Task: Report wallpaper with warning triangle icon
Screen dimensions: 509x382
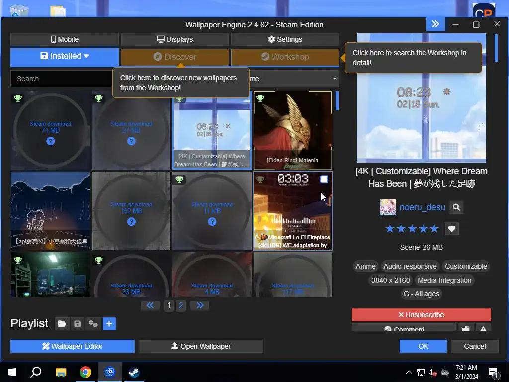Action: [483, 327]
